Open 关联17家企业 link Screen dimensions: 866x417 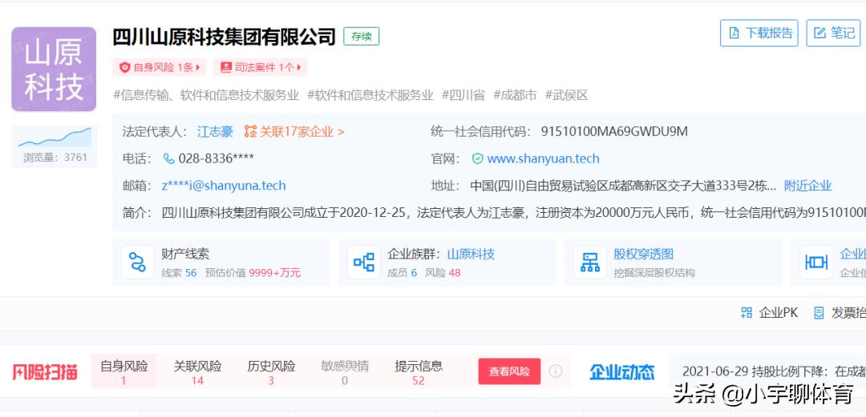[x=302, y=132]
